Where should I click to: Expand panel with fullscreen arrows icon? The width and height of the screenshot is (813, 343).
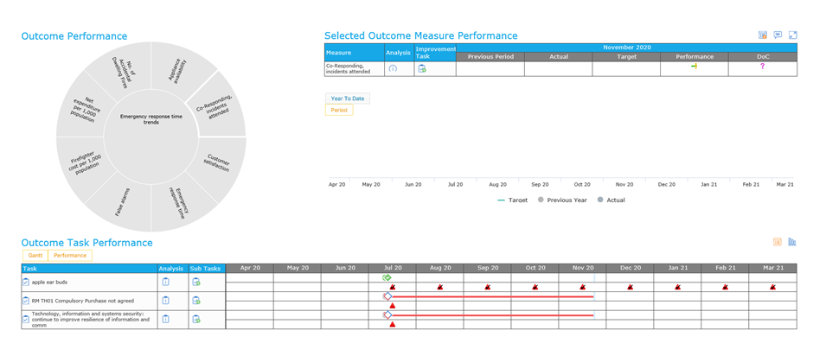click(x=793, y=35)
